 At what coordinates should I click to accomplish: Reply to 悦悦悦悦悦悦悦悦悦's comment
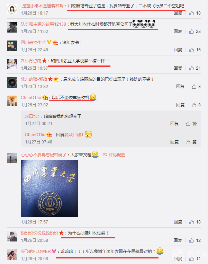click(178, 240)
